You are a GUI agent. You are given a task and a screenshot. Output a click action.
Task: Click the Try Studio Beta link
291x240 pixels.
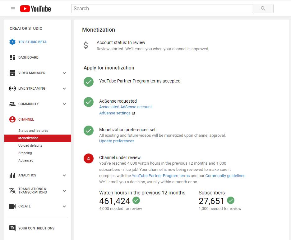coord(32,42)
